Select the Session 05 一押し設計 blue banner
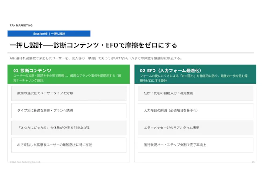Image resolution: width=262 pixels, height=185 pixels. 49,34
